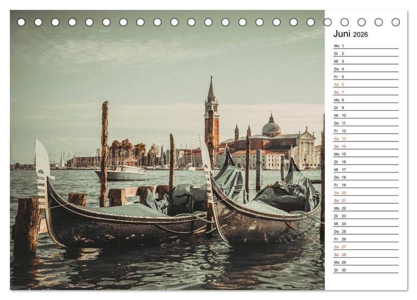Select the 'Sa 27' weekend row
417x300 pixels.
pos(366,247)
